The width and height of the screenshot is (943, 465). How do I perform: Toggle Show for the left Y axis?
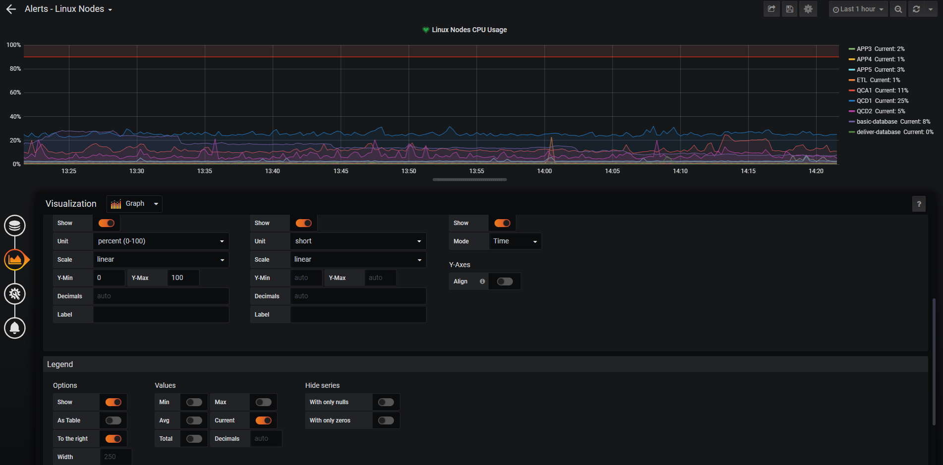[107, 223]
